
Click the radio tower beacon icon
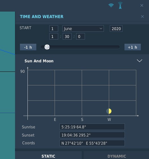pos(120,5)
